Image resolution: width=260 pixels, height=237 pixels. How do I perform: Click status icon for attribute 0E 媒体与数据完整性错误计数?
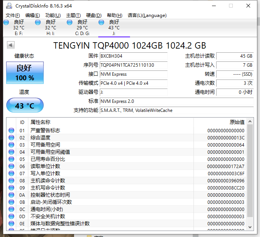pos(11,223)
